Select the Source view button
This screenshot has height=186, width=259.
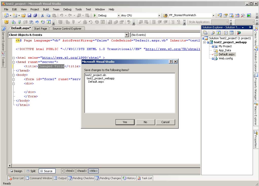click(x=47, y=171)
